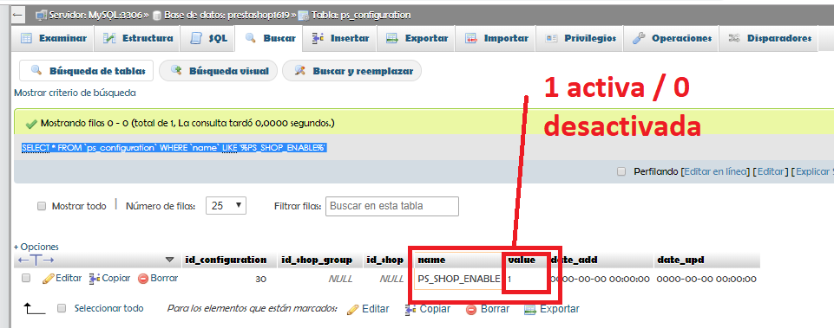Click full texts toggle arrows icon
This screenshot has height=328, width=834.
coord(36,260)
